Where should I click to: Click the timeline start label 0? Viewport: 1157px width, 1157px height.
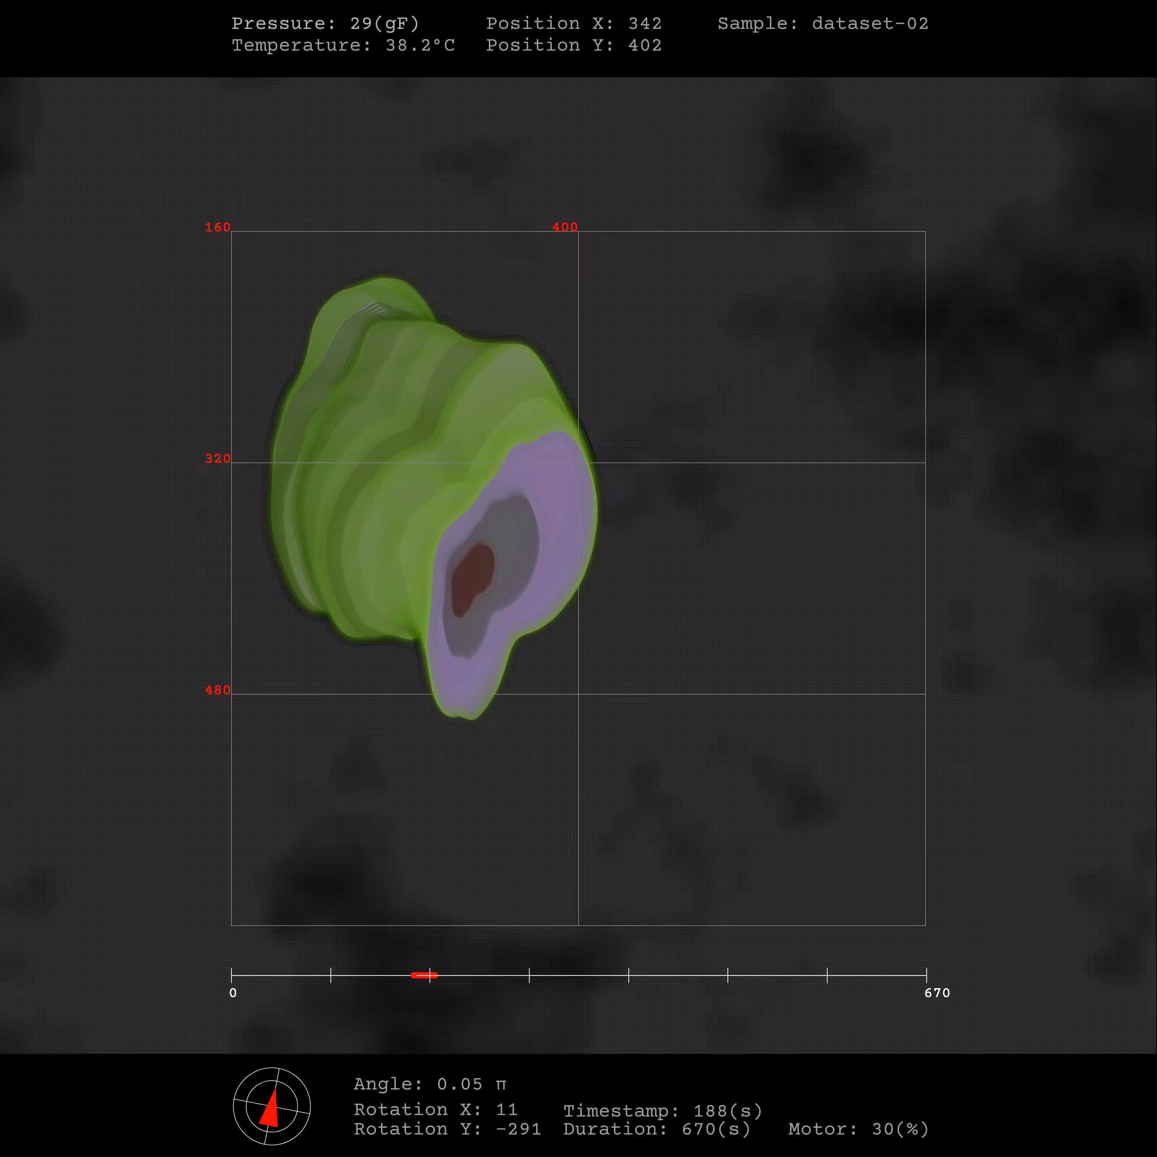click(x=233, y=993)
